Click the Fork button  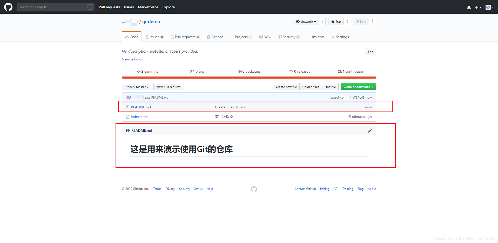[x=361, y=22]
